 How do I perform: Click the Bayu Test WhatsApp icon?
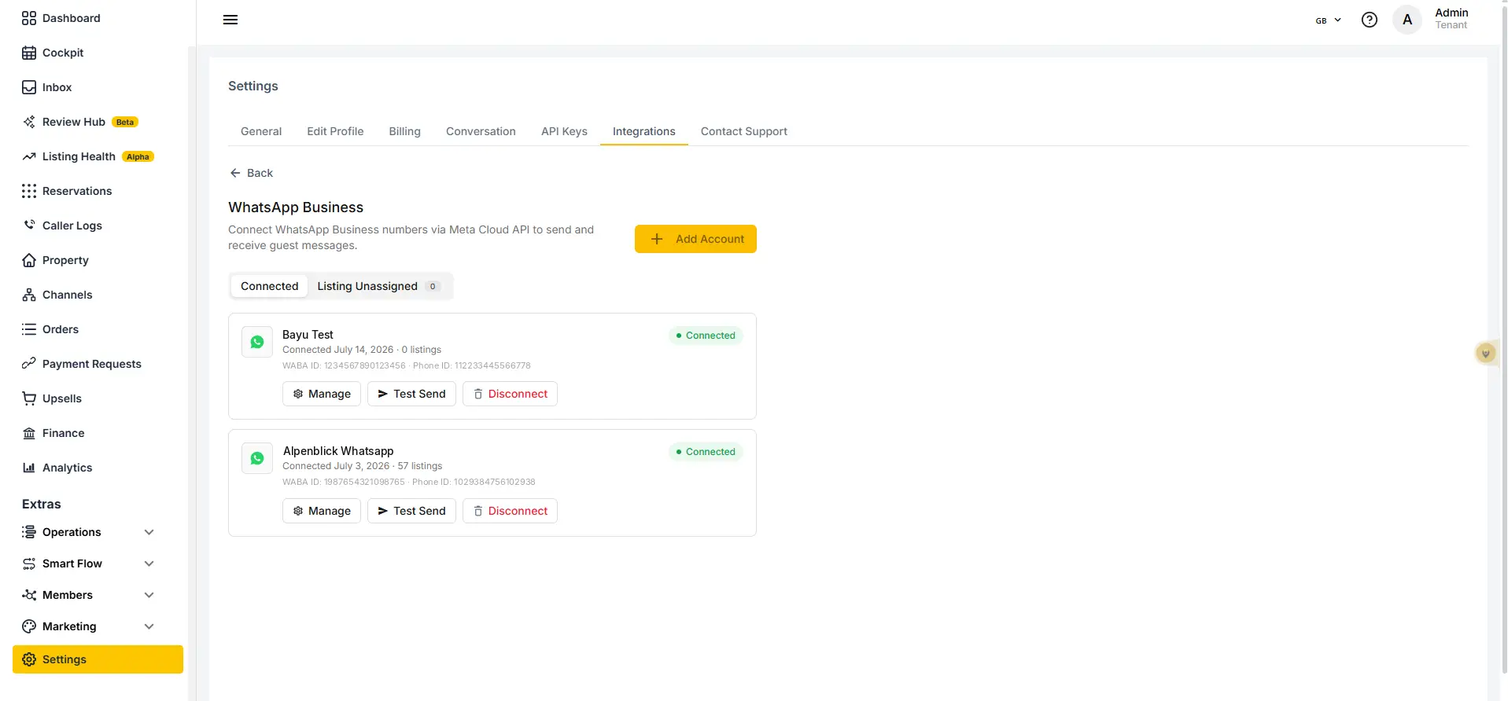click(x=257, y=342)
